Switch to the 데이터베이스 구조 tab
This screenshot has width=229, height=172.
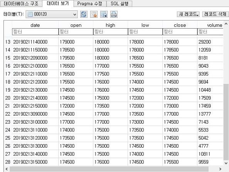21,3
